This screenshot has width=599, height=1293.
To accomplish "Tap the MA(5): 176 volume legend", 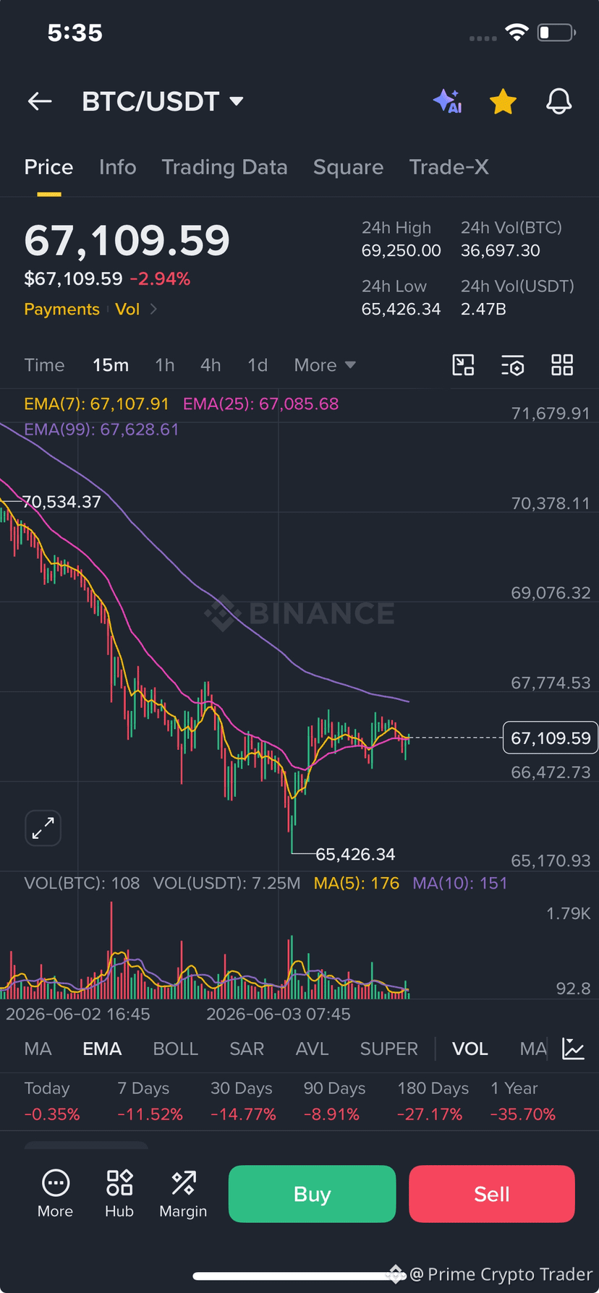I will click(357, 883).
